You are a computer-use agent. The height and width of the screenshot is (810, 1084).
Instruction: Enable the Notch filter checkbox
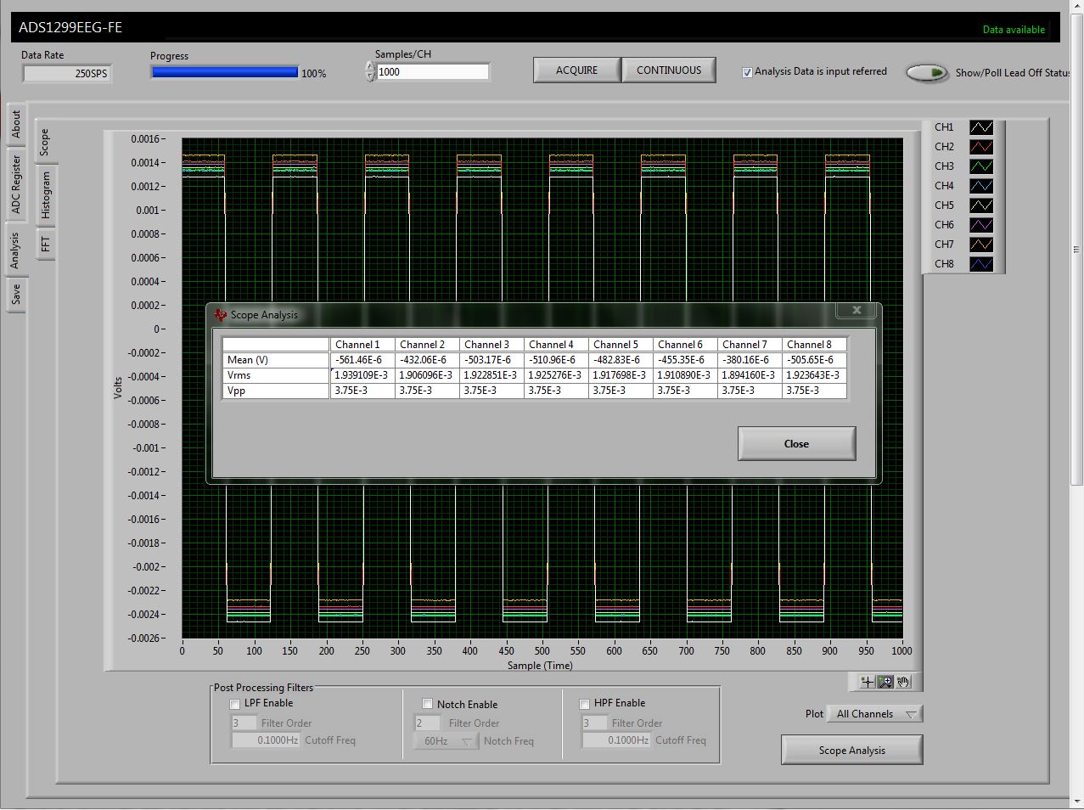[428, 705]
